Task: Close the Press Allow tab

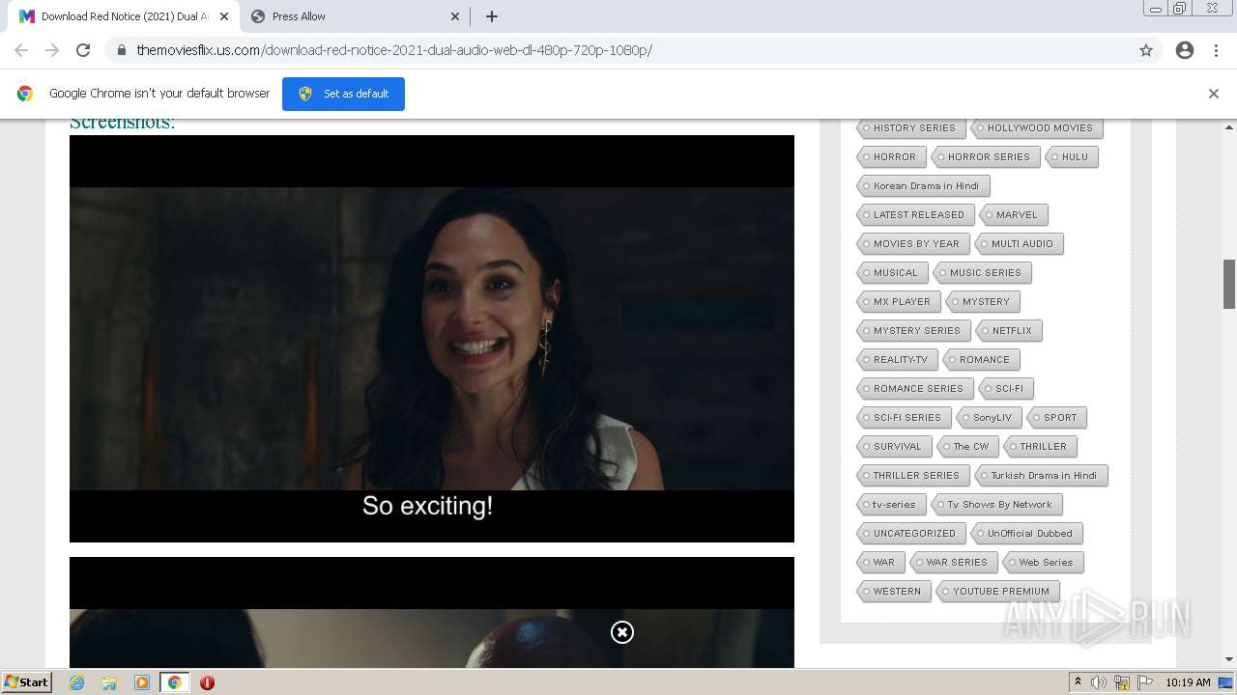Action: click(455, 16)
